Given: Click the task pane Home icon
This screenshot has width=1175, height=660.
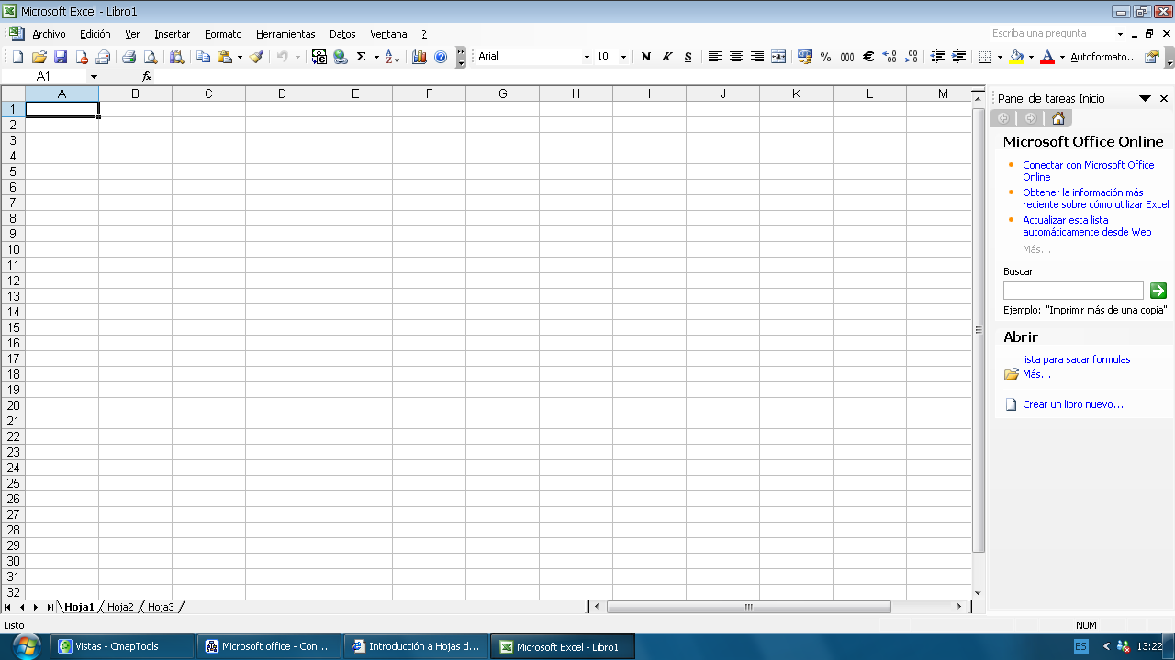Looking at the screenshot, I should pos(1058,118).
